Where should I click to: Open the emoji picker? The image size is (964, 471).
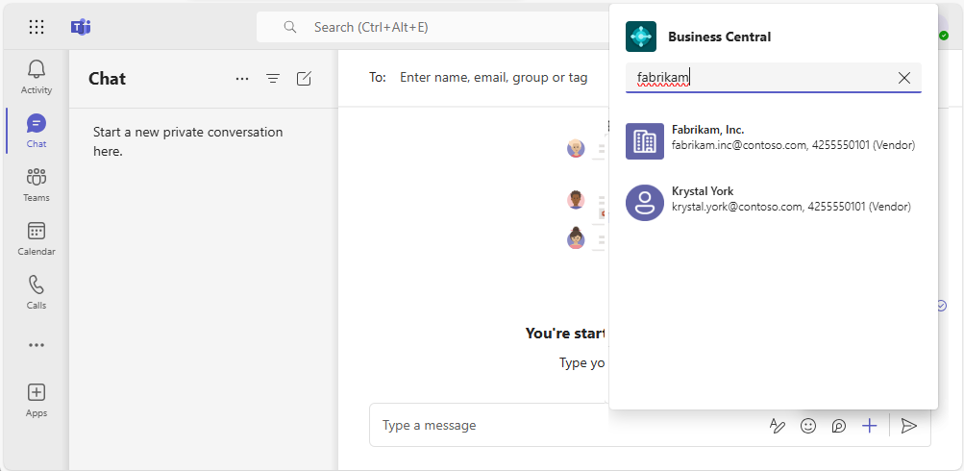[x=808, y=426]
